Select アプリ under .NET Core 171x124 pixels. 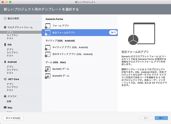10,84
